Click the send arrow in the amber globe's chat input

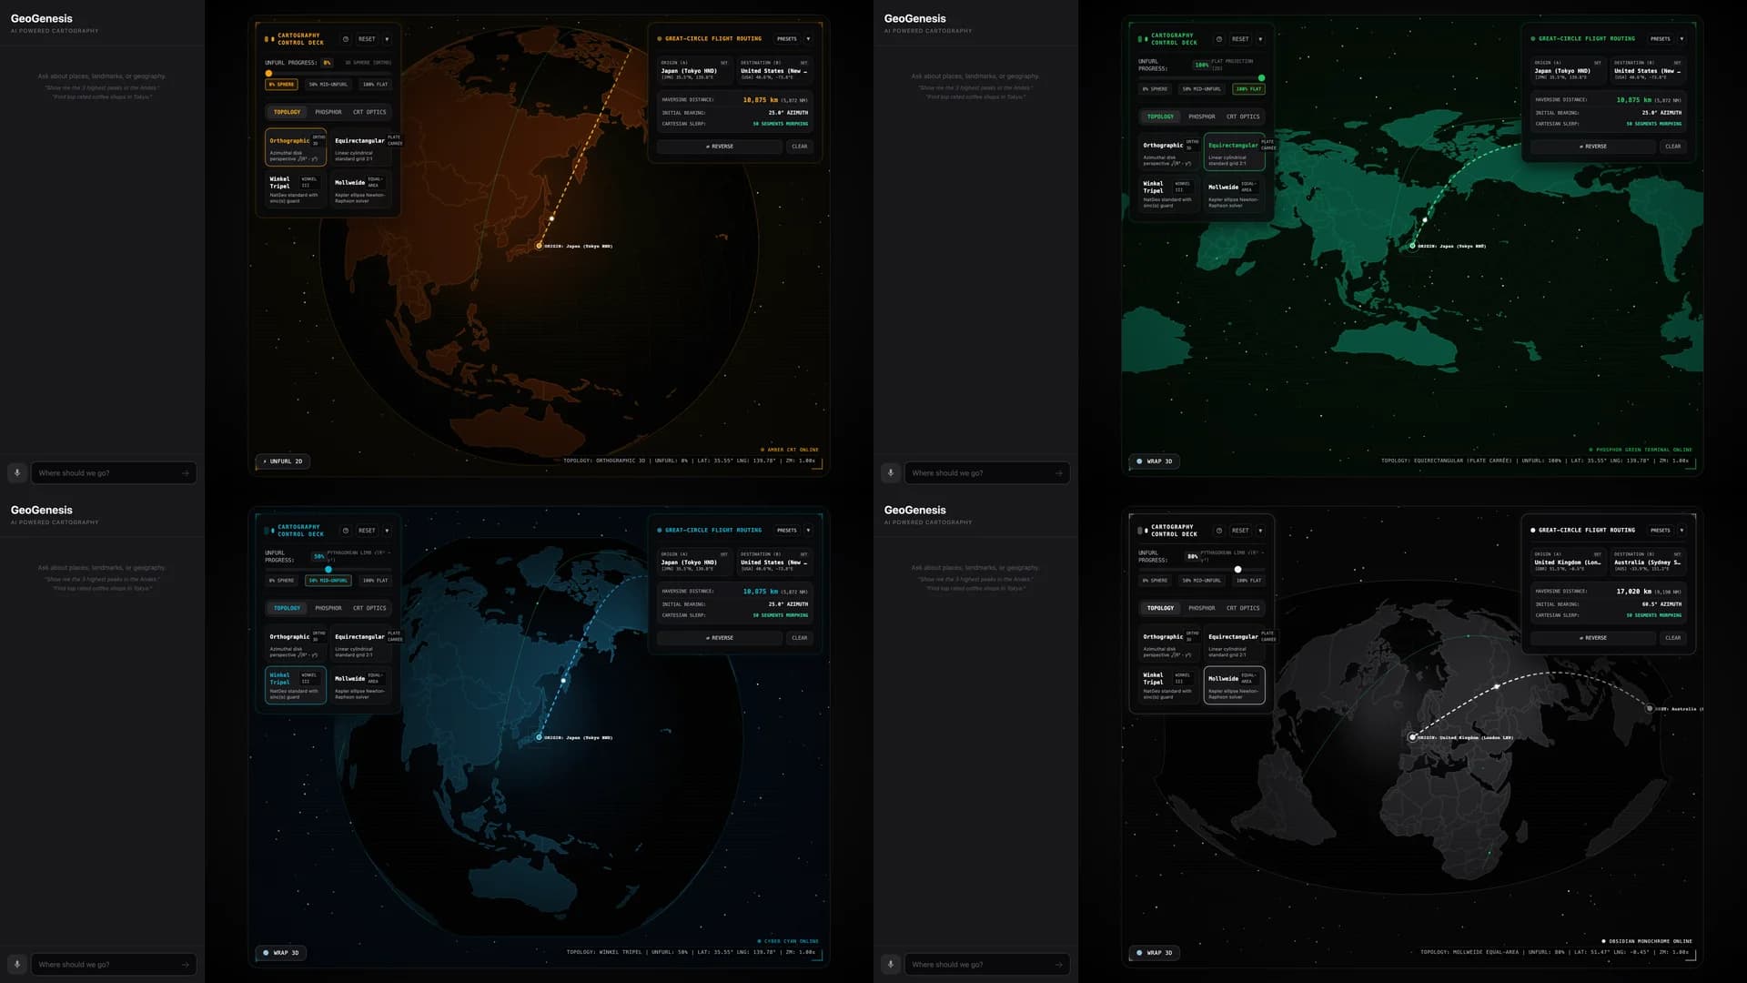pyautogui.click(x=186, y=473)
